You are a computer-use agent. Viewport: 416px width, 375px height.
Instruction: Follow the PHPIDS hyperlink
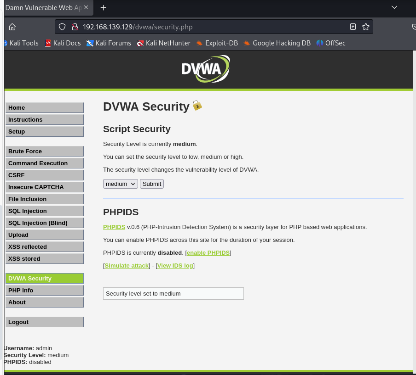point(114,227)
